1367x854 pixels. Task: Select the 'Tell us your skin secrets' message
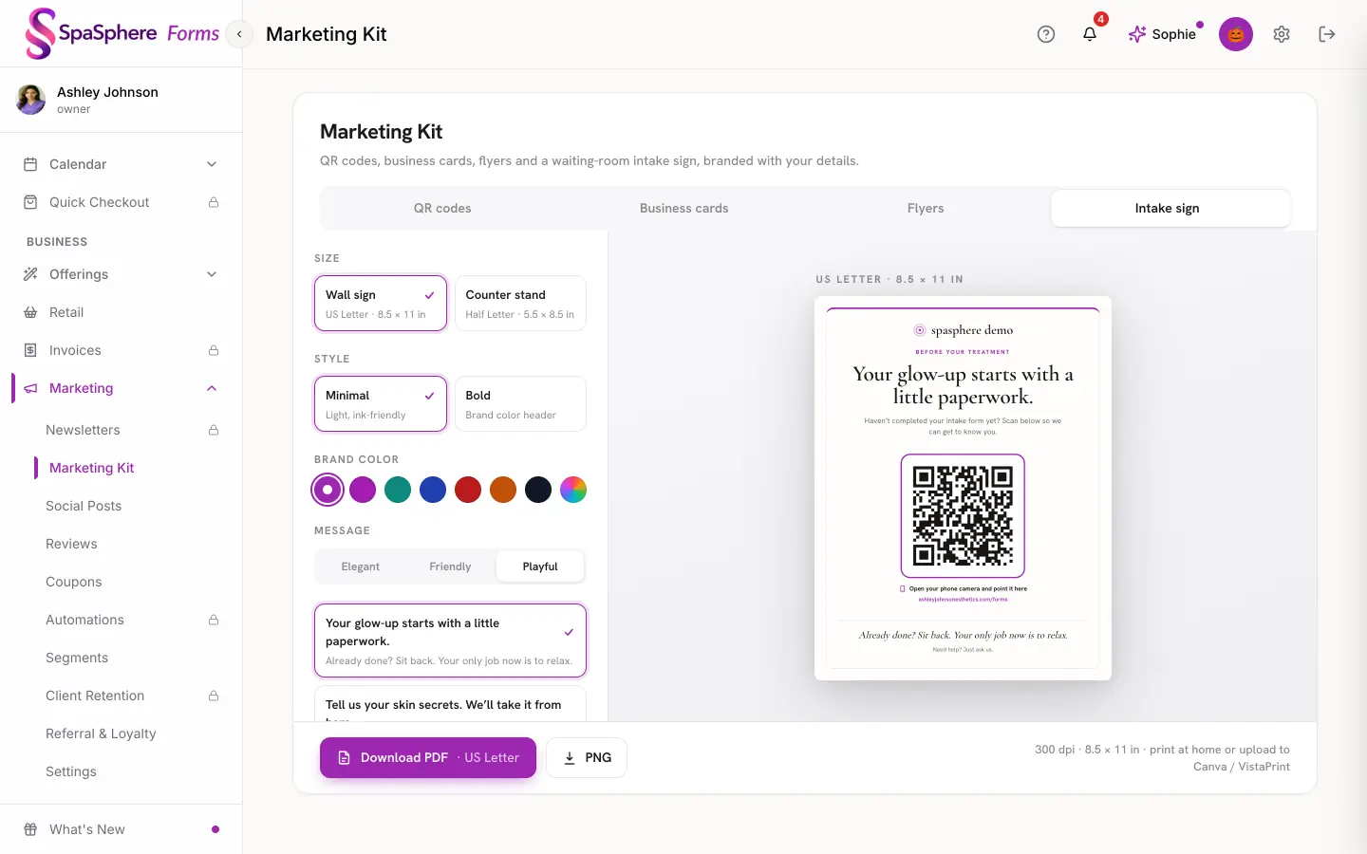tap(450, 704)
